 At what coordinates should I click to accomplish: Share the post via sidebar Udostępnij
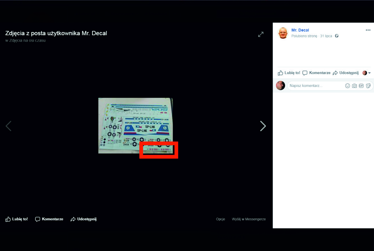346,73
